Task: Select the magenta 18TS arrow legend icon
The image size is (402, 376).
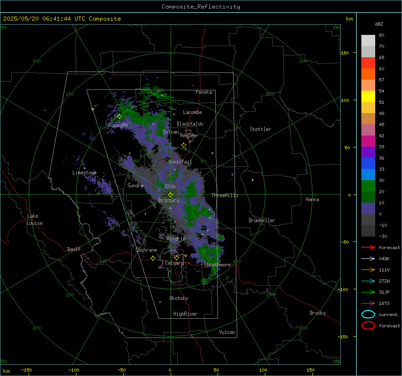Action: pyautogui.click(x=368, y=304)
